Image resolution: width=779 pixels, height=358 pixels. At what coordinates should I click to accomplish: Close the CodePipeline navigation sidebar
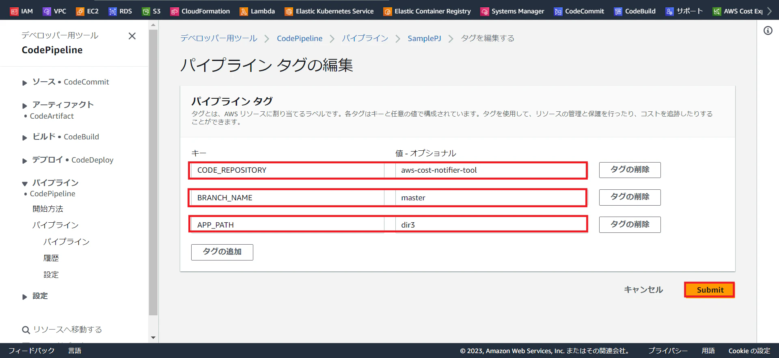click(132, 36)
